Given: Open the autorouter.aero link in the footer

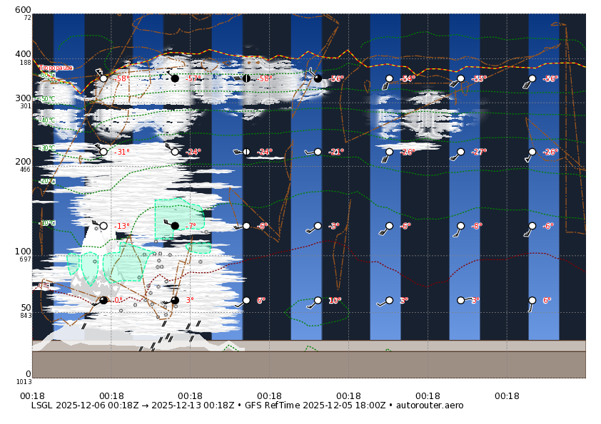Looking at the screenshot, I should [x=430, y=405].
